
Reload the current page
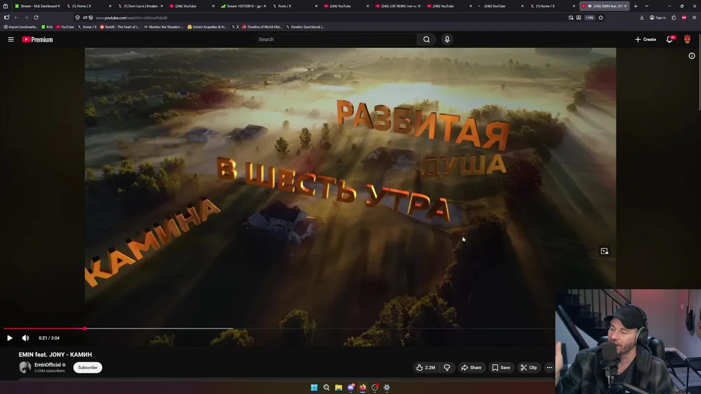pos(36,18)
